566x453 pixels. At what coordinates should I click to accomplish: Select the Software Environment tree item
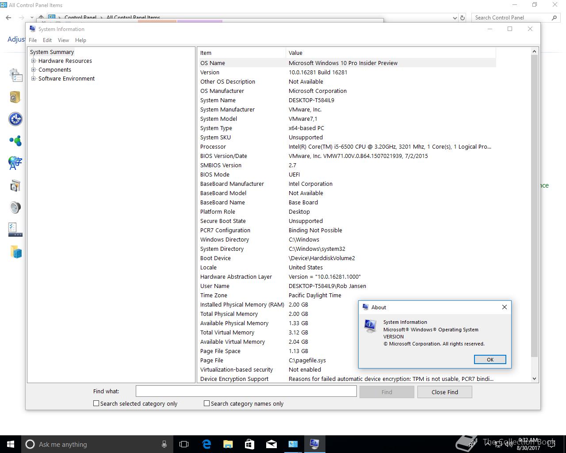[66, 79]
